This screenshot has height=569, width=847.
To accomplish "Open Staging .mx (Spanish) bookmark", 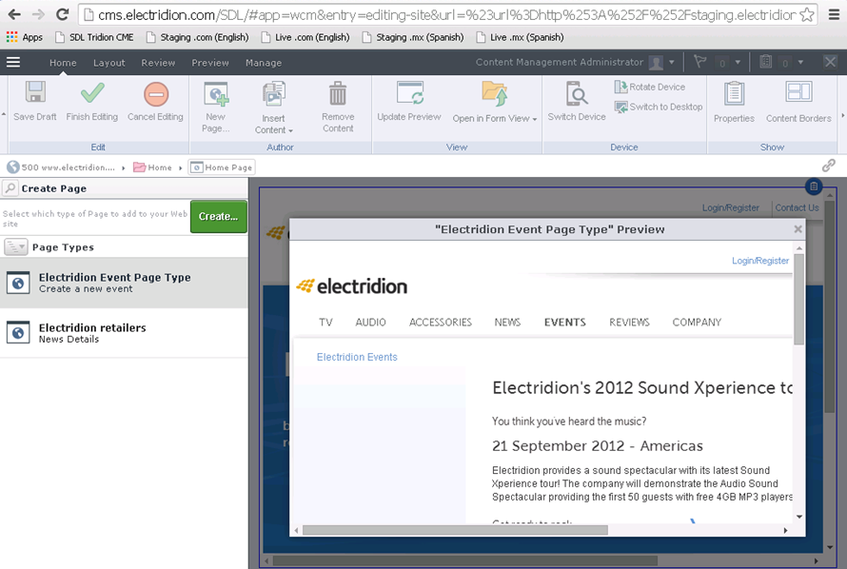I will pos(413,37).
